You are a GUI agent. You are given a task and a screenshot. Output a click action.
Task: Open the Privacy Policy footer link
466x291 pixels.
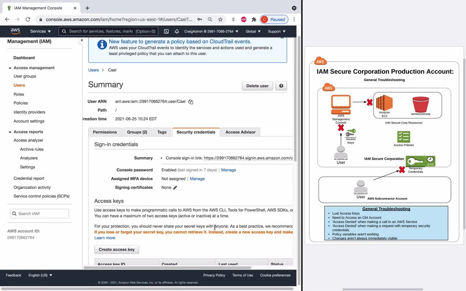coord(214,275)
